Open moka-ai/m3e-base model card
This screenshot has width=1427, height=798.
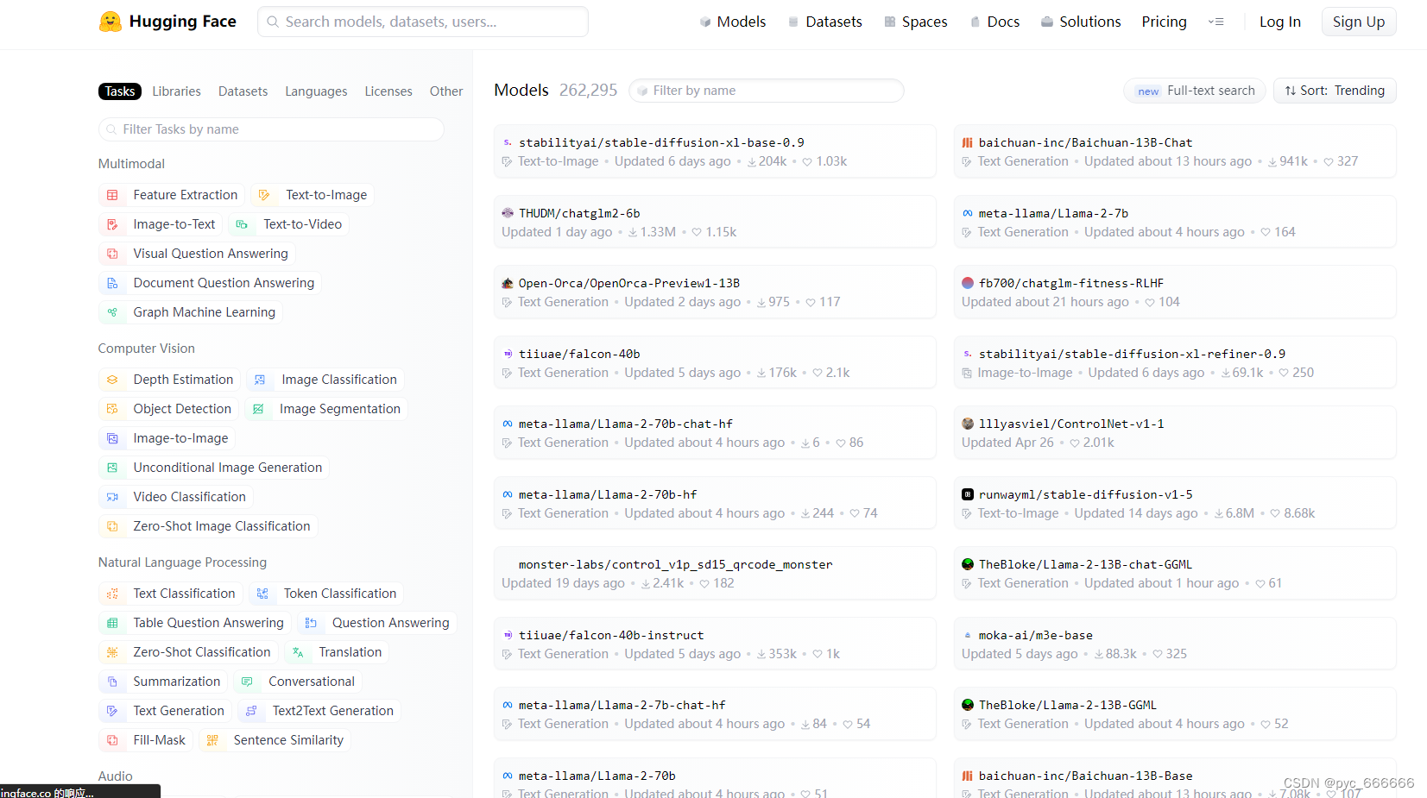point(1175,644)
